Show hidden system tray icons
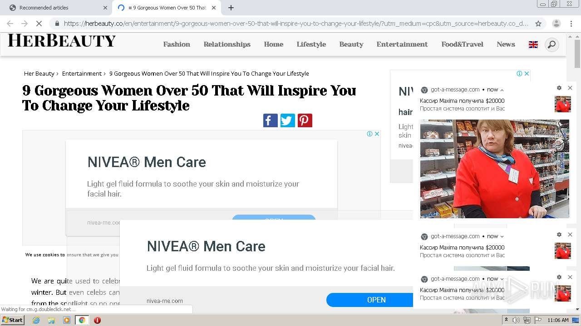Viewport: 581px width, 326px height. pyautogui.click(x=507, y=320)
